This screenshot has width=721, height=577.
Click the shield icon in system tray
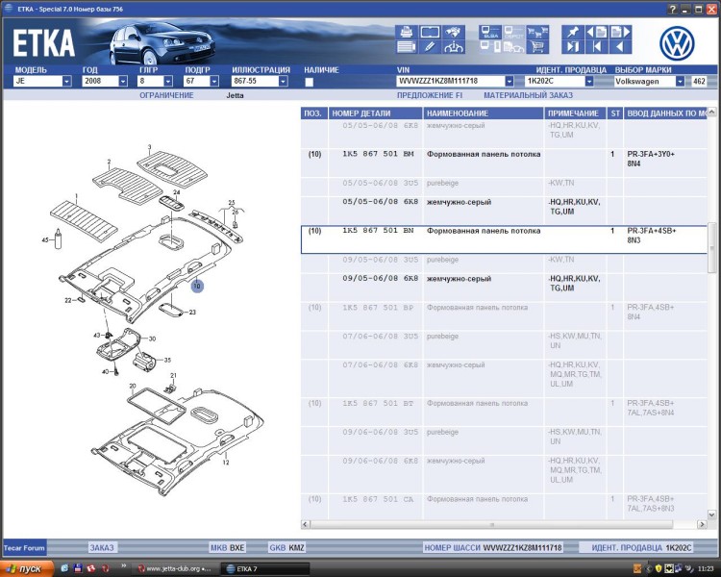pos(659,568)
